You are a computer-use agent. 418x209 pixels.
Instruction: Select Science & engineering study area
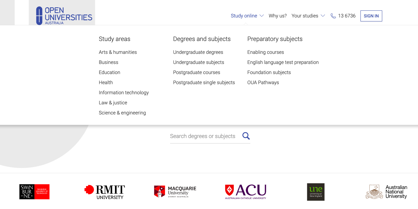(122, 113)
